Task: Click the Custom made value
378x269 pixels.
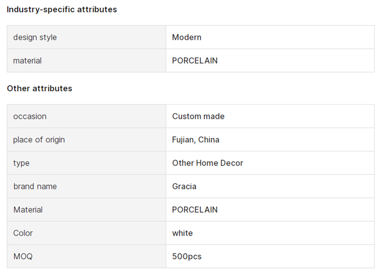Action: point(198,116)
